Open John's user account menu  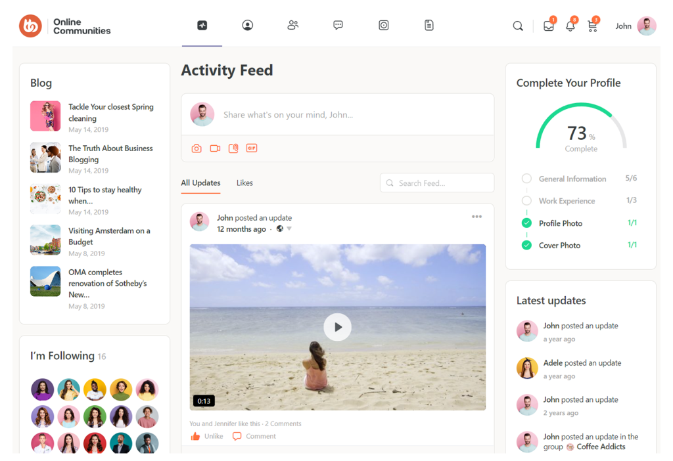[x=635, y=26]
